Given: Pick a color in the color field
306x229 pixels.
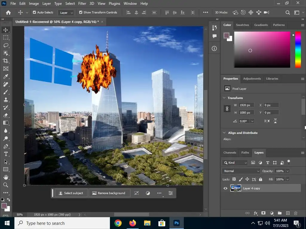Looking at the screenshot, I should tap(262, 50).
